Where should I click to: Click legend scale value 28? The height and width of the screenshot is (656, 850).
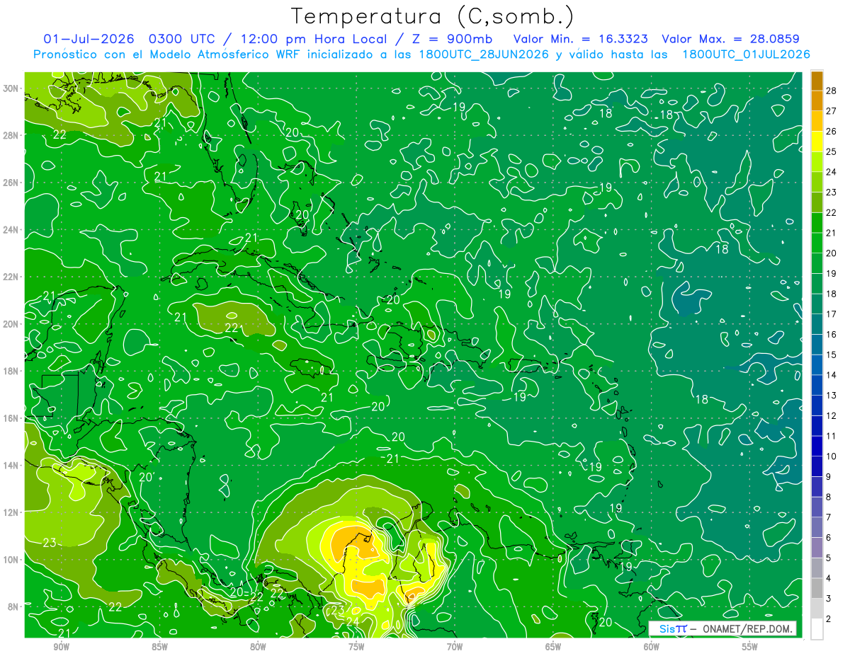[832, 90]
